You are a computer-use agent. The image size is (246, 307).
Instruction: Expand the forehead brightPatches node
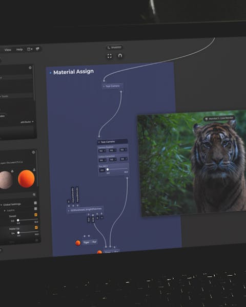coord(69,211)
